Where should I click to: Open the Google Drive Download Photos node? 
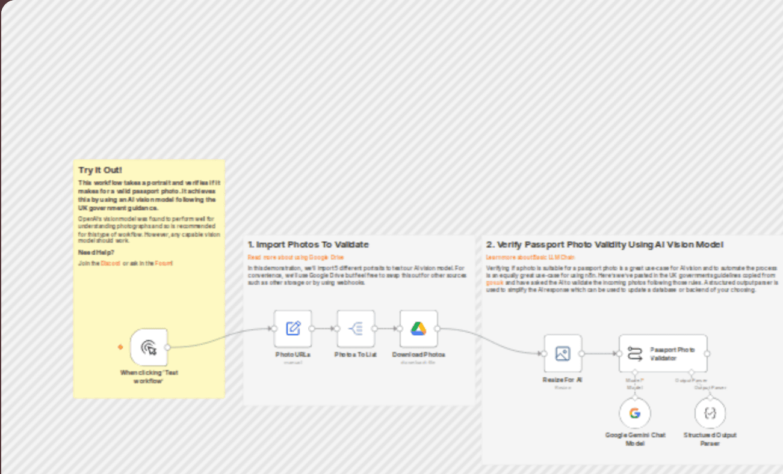coord(419,329)
